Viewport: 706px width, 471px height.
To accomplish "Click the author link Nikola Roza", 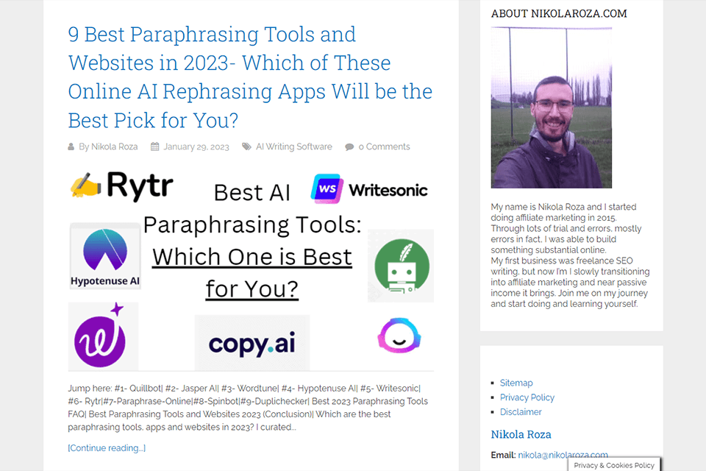I will tap(115, 146).
